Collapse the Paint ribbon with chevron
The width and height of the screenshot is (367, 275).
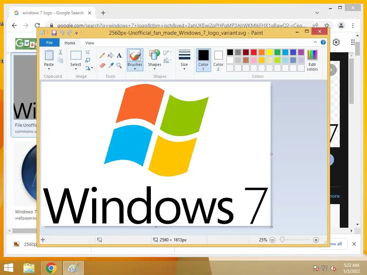[315, 42]
